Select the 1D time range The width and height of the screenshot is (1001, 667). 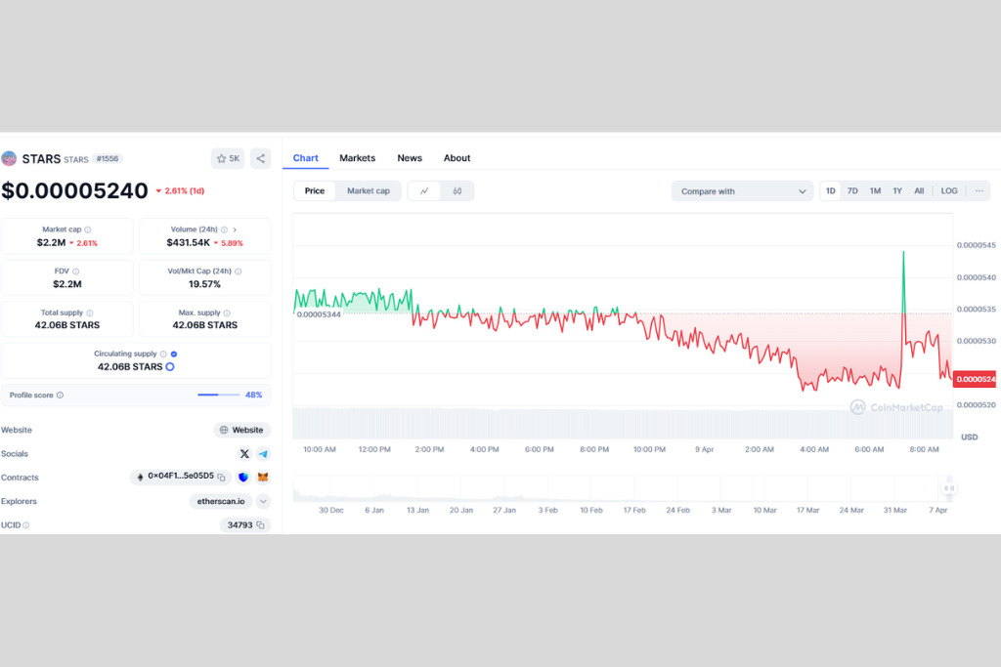(831, 191)
